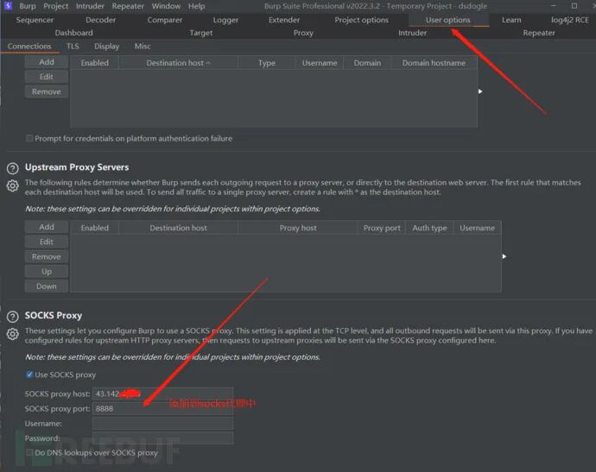
Task: Click upstream proxy Auth type column header
Action: [x=429, y=228]
